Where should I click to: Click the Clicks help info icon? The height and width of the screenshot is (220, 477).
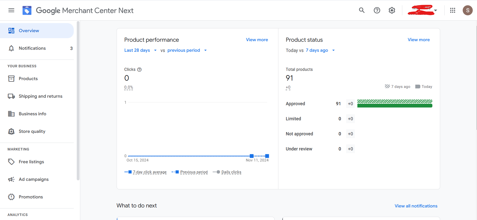[x=139, y=70]
